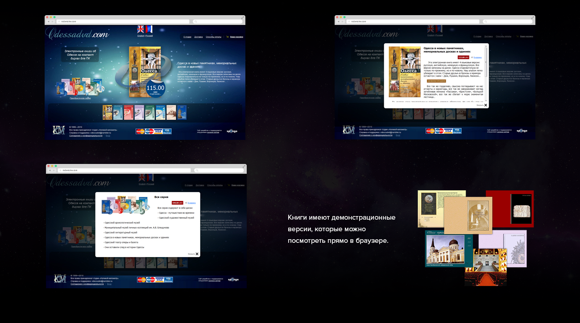580x323 pixels.
Task: Click В корзину in the book description popup
Action: (x=478, y=57)
